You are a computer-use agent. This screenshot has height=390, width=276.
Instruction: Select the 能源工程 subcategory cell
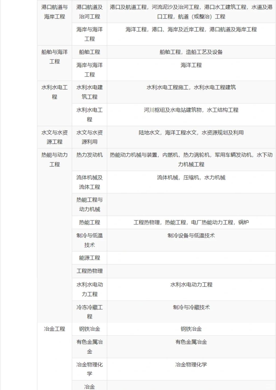click(x=89, y=258)
